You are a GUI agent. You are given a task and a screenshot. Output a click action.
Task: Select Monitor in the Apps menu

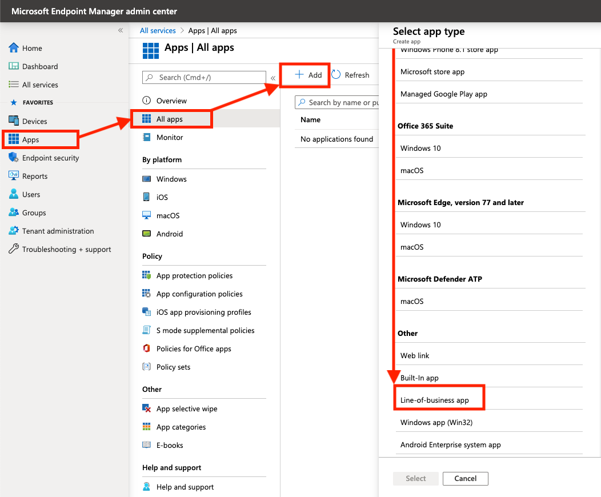[x=170, y=138]
